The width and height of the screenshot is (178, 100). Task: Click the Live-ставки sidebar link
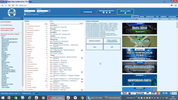[x=6, y=87]
